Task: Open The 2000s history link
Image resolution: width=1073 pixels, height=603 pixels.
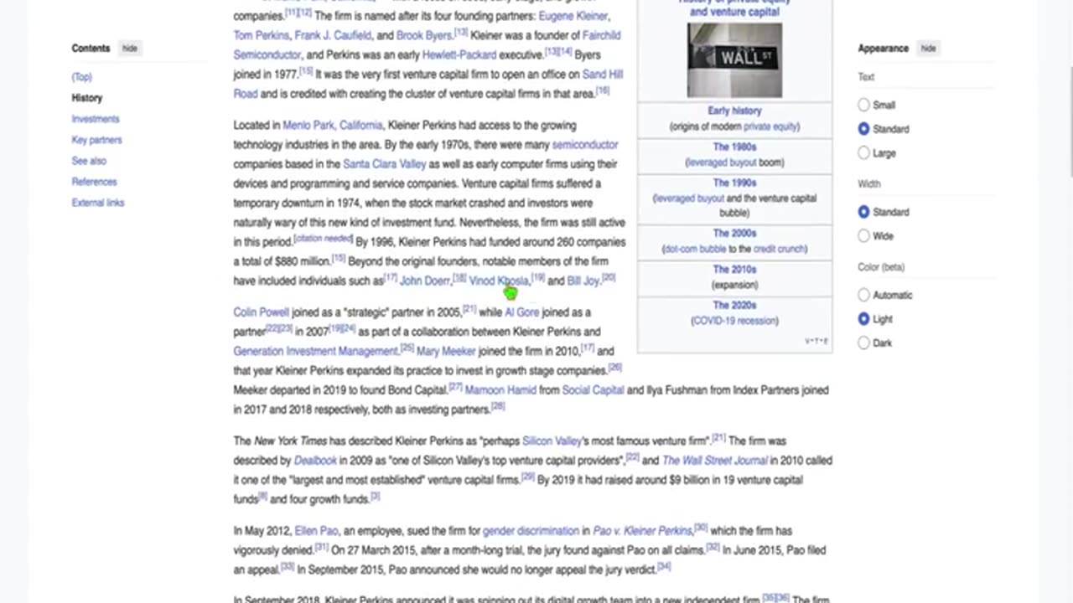Action: coord(734,234)
